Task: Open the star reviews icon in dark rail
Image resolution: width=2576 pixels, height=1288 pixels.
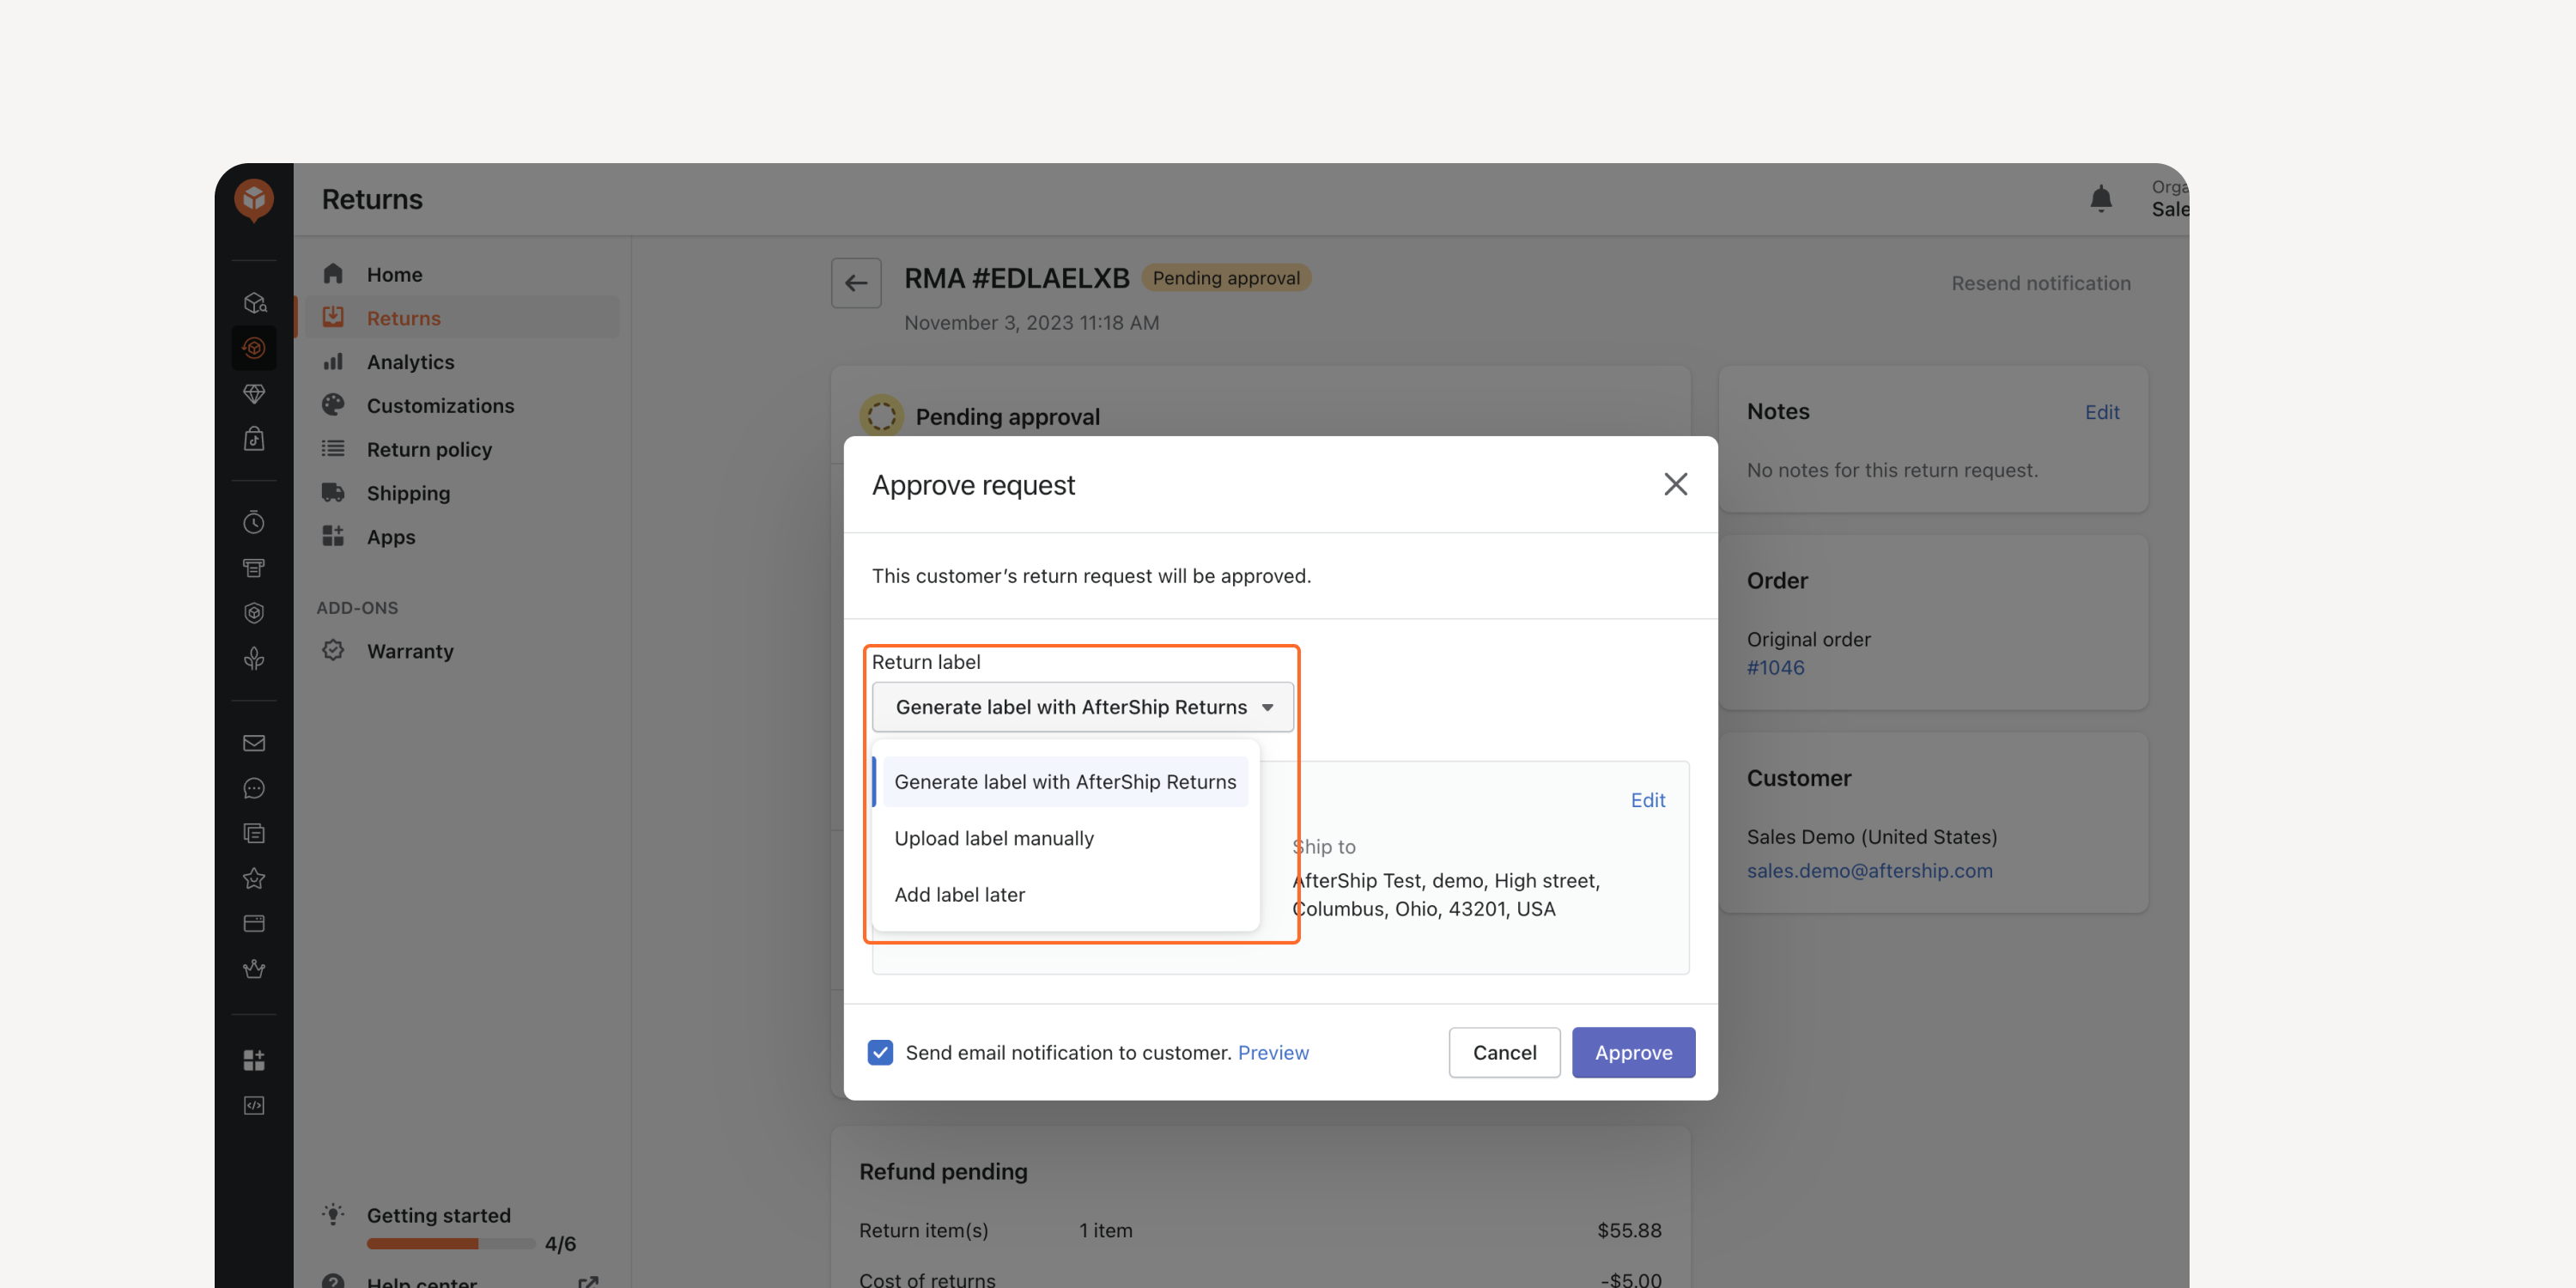Action: click(x=254, y=878)
